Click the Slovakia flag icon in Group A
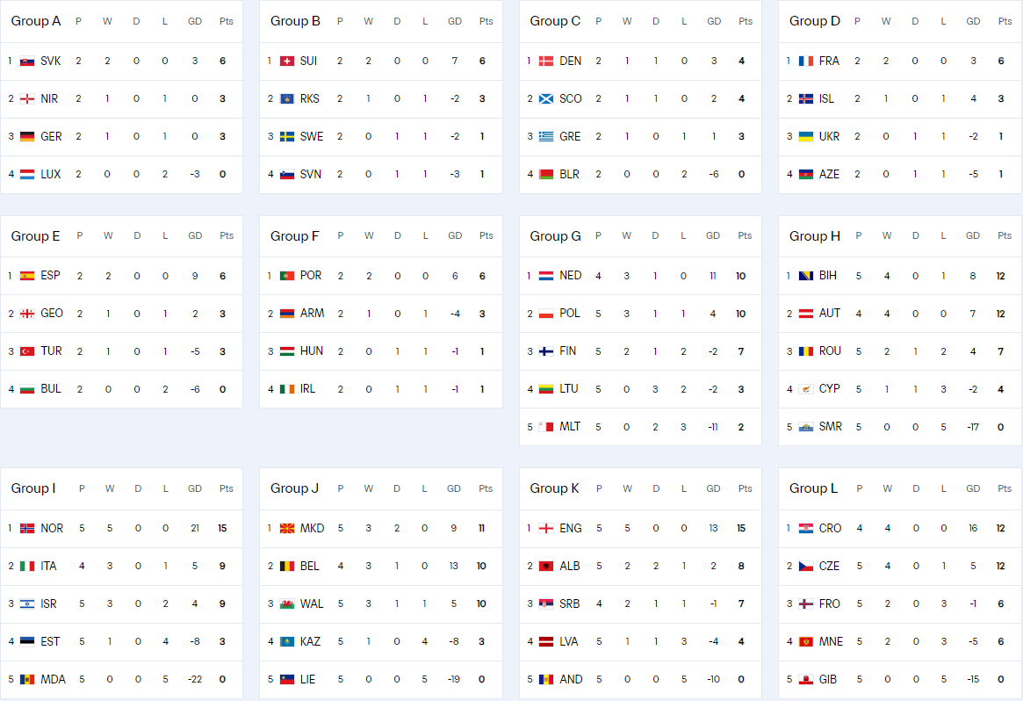 pos(27,61)
